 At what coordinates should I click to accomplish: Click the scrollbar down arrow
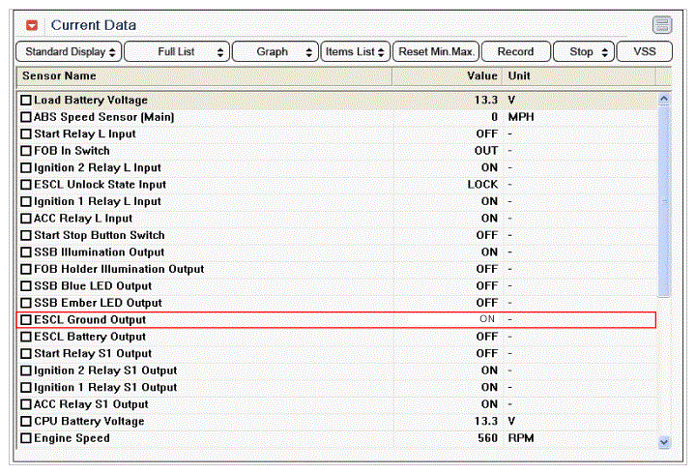pyautogui.click(x=664, y=442)
